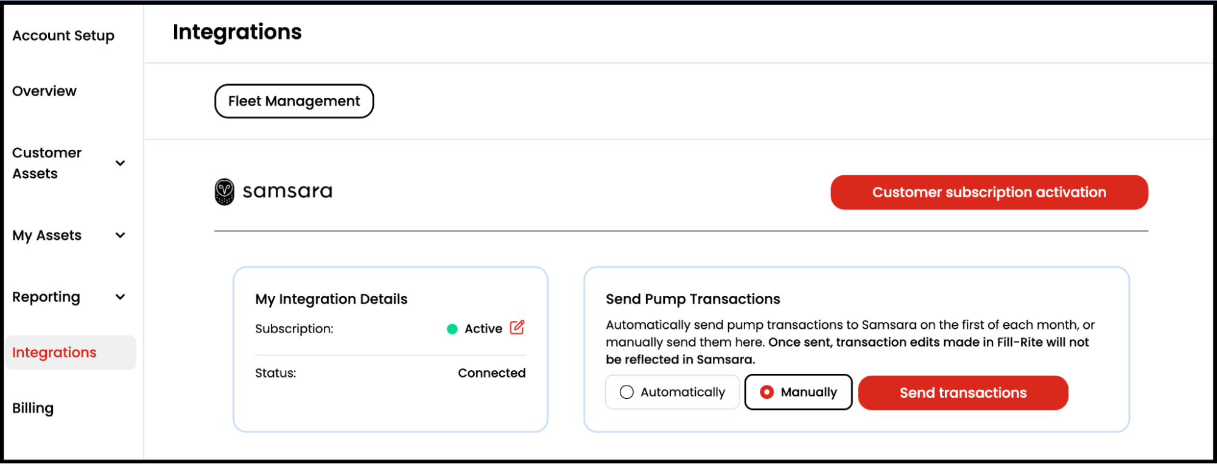Click the Samsara wordmark text

pyautogui.click(x=287, y=191)
